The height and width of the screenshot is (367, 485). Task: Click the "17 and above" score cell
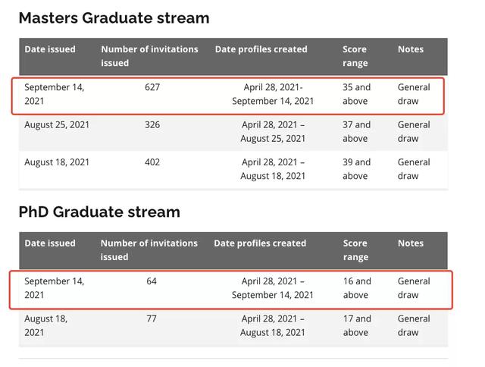[357, 325]
